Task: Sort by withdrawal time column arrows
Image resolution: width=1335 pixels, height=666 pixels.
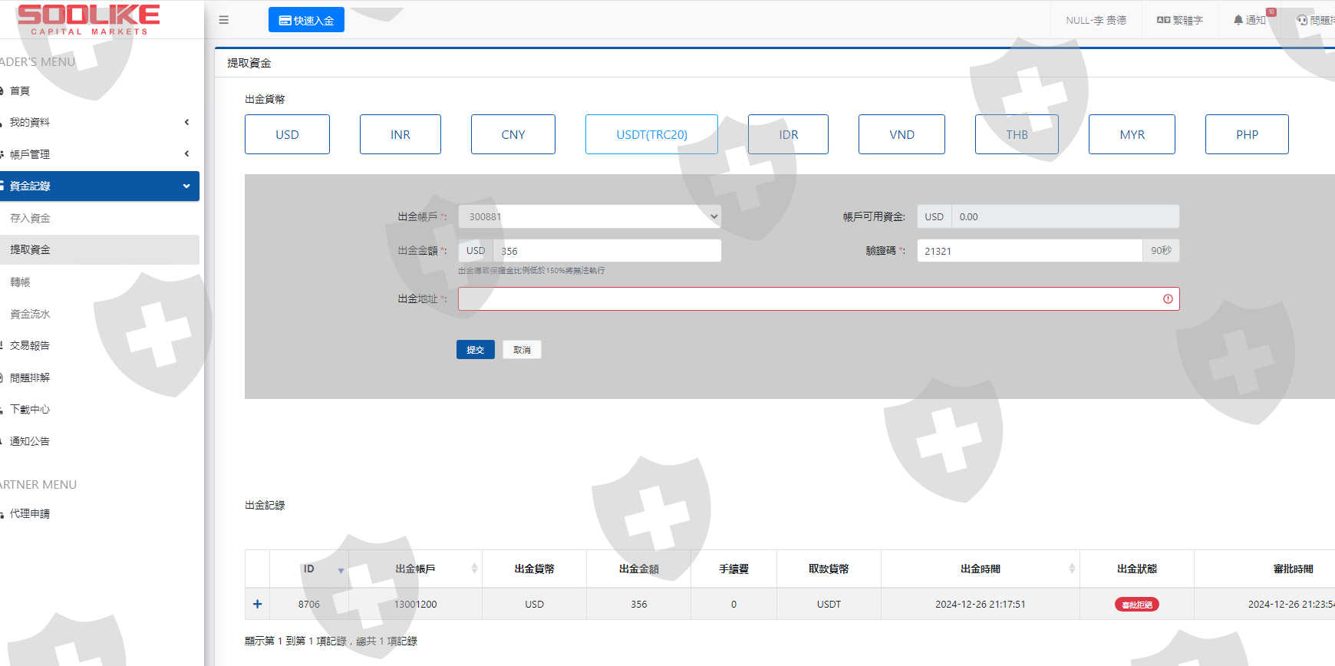Action: pyautogui.click(x=1072, y=569)
